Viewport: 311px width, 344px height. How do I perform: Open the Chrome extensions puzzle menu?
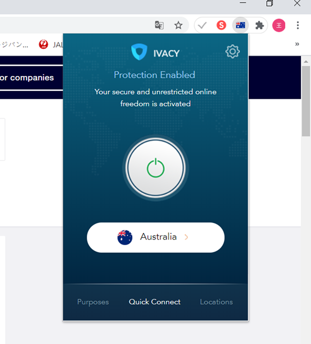click(x=259, y=25)
